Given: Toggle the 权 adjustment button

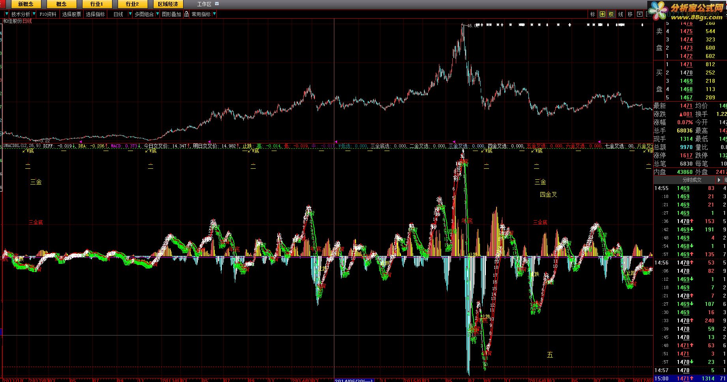Looking at the screenshot, I should point(611,14).
